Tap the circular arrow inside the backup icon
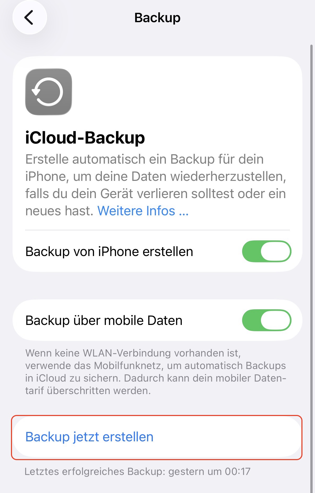Image resolution: width=315 pixels, height=493 pixels. [48, 92]
